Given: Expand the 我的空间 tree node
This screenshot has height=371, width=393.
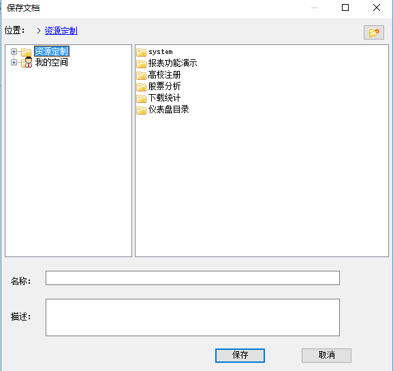Looking at the screenshot, I should (x=14, y=62).
